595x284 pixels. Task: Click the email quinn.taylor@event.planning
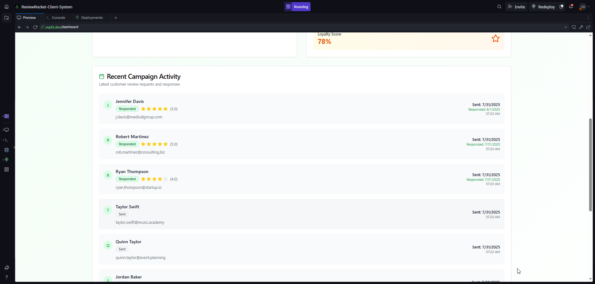click(140, 258)
